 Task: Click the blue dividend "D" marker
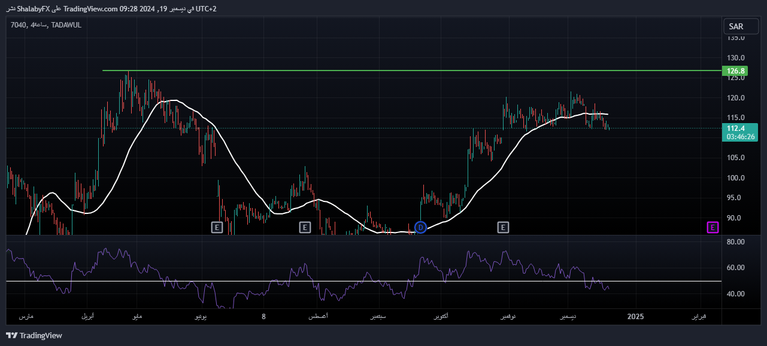(420, 228)
